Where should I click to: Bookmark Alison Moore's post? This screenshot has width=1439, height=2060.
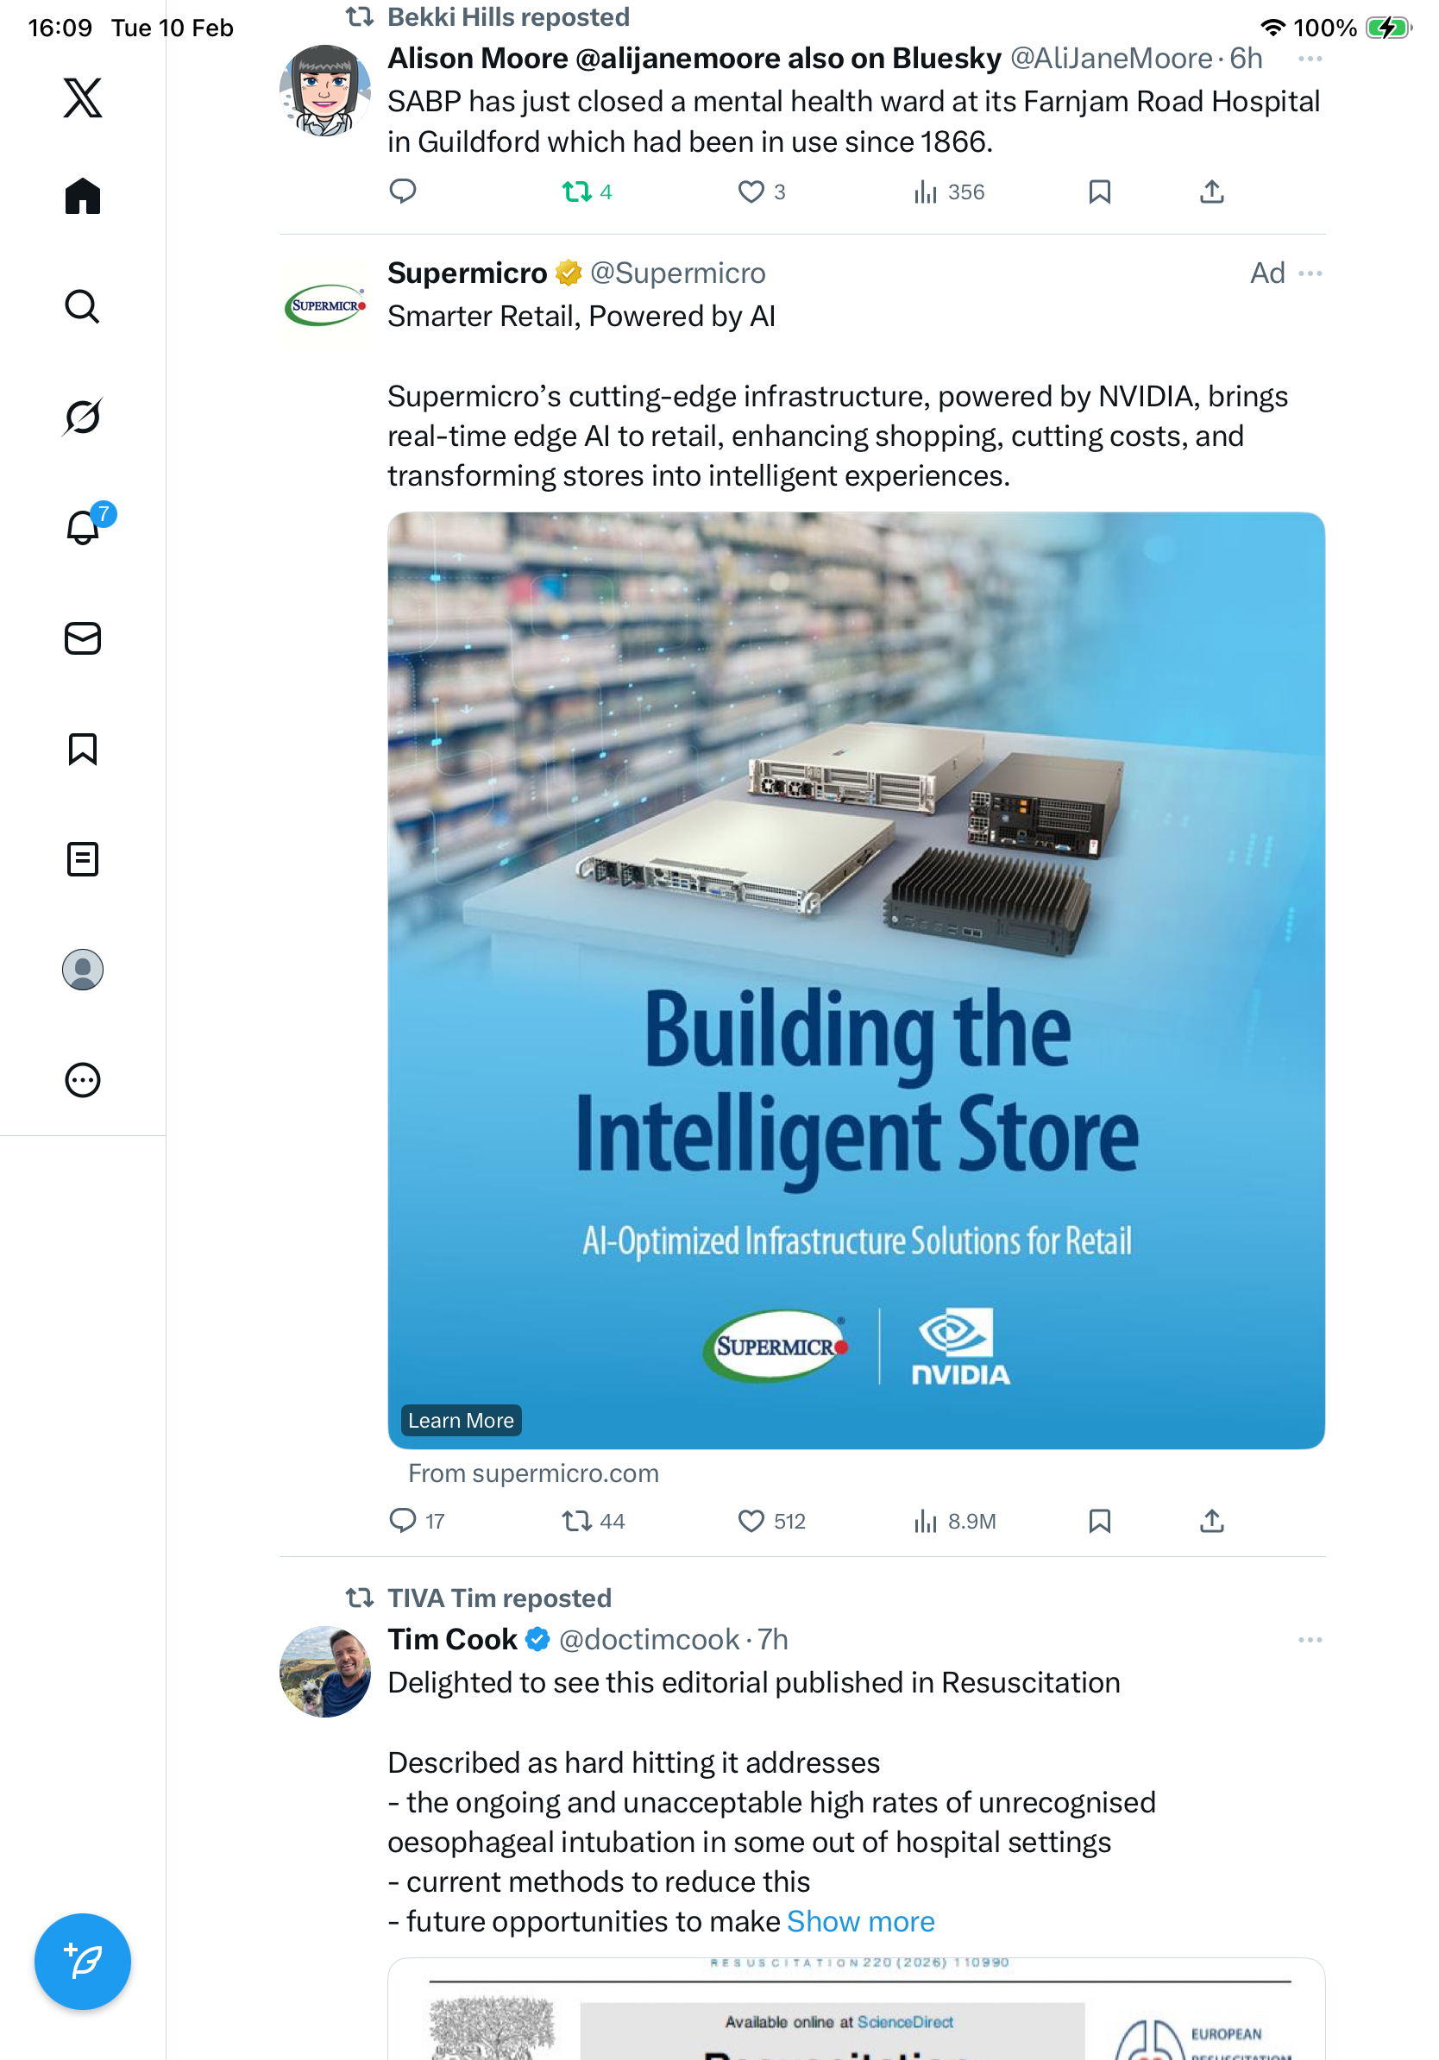(1099, 192)
